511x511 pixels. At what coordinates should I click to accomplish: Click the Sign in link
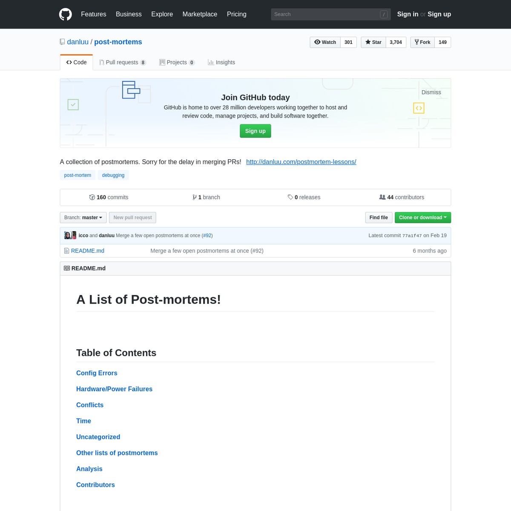408,14
